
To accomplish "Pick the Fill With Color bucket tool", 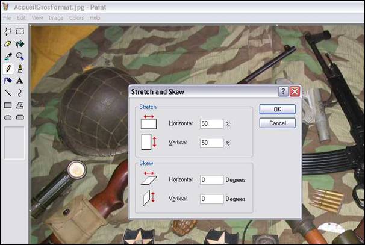I will coord(20,44).
